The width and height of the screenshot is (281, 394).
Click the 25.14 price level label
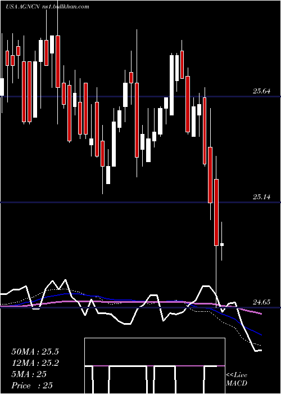point(261,197)
